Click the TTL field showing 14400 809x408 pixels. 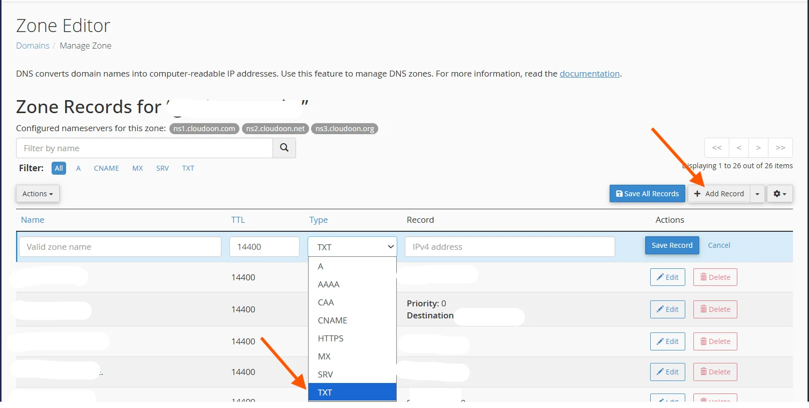point(264,247)
